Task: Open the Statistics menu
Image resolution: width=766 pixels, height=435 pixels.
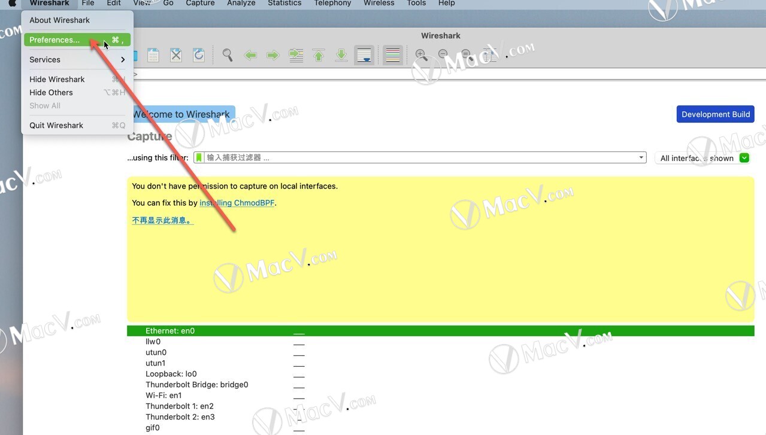Action: pyautogui.click(x=284, y=3)
